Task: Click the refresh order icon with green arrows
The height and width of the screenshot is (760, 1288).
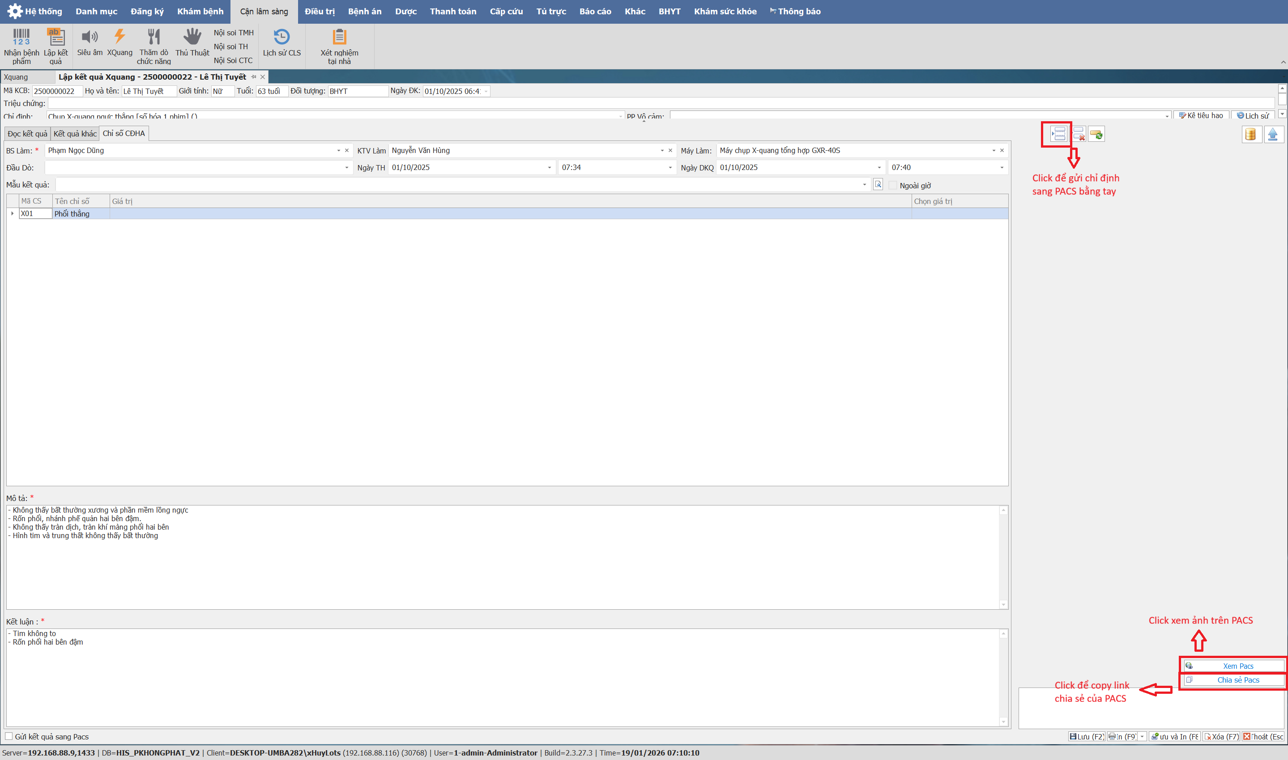Action: 1096,134
